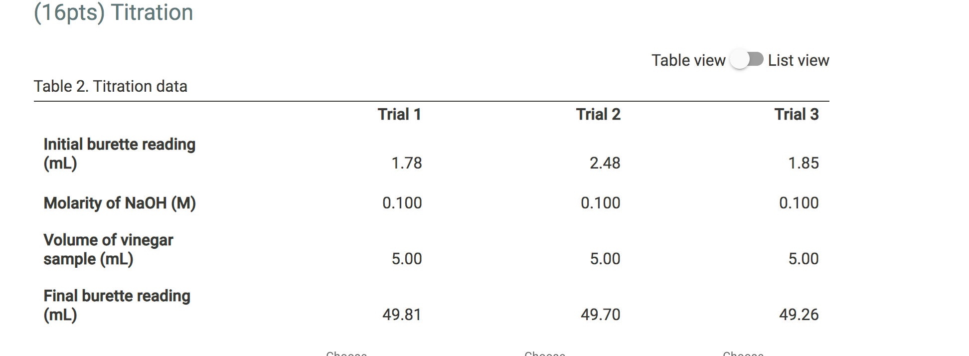Select the Molarity of NaOH row label
This screenshot has height=356, width=969.
pos(120,203)
